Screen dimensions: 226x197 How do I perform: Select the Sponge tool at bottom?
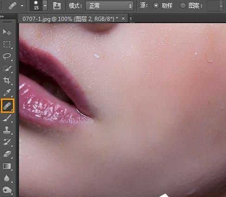point(7,190)
